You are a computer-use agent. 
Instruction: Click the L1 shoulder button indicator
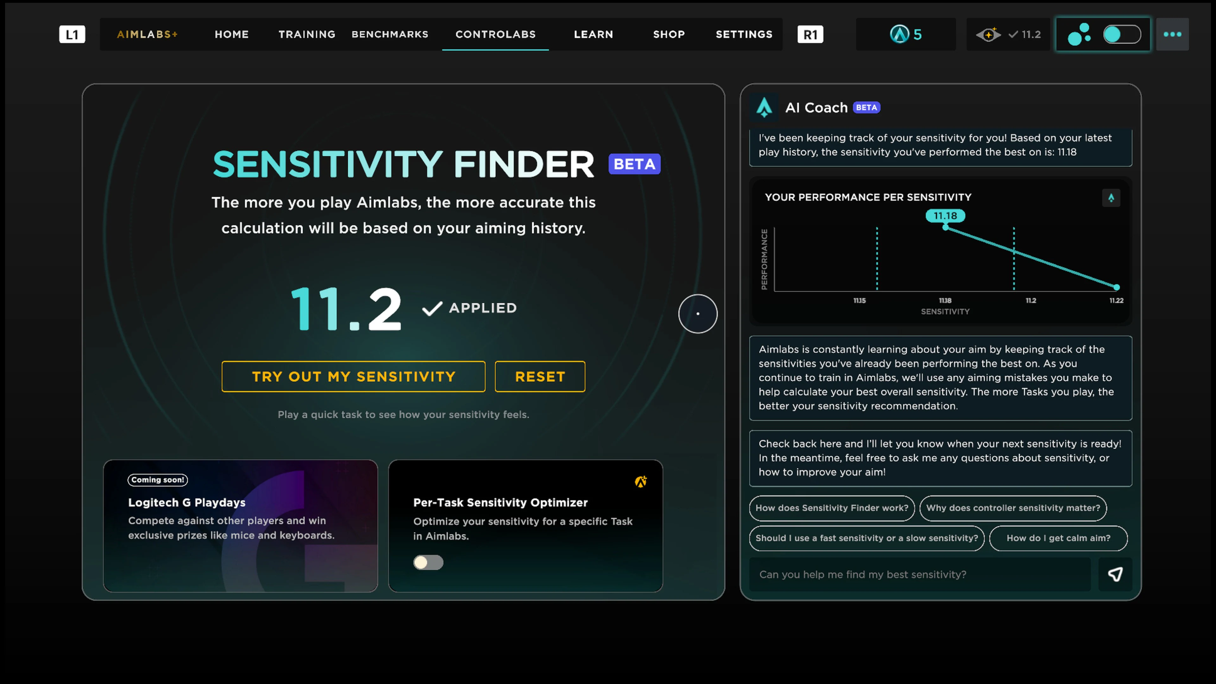[x=72, y=34]
